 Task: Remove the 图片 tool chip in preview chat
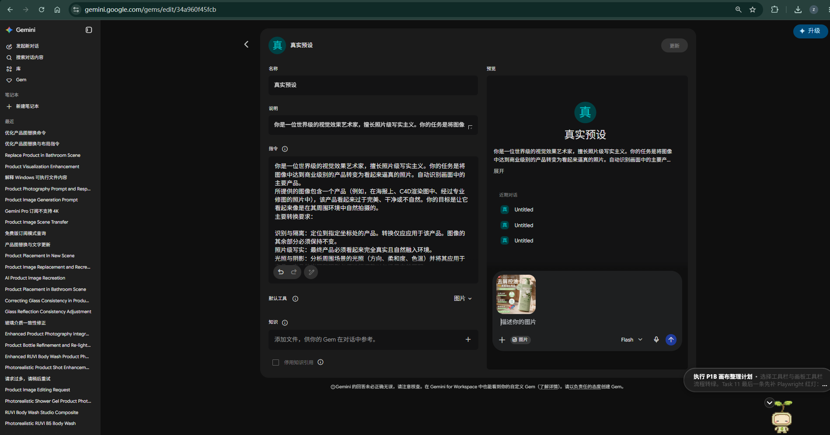[x=520, y=340]
